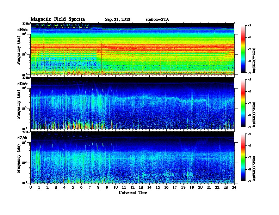Click the hour '15' tick label on time axis
279x215 pixels.
tap(158, 187)
